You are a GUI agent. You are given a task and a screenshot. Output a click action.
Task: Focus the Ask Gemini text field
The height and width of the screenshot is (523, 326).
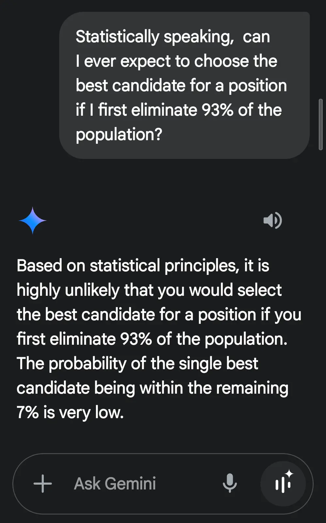click(131, 483)
